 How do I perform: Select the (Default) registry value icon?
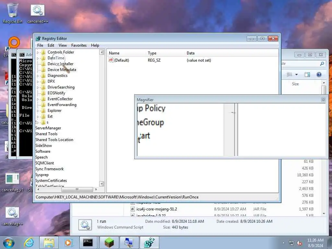click(111, 60)
